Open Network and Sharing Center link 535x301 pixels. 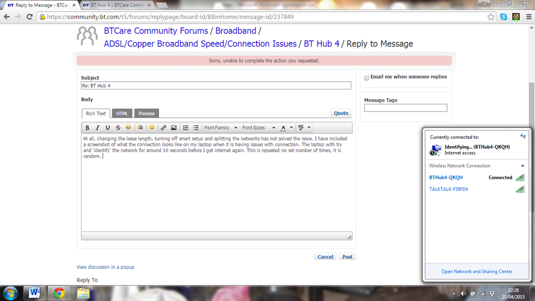coord(477,272)
